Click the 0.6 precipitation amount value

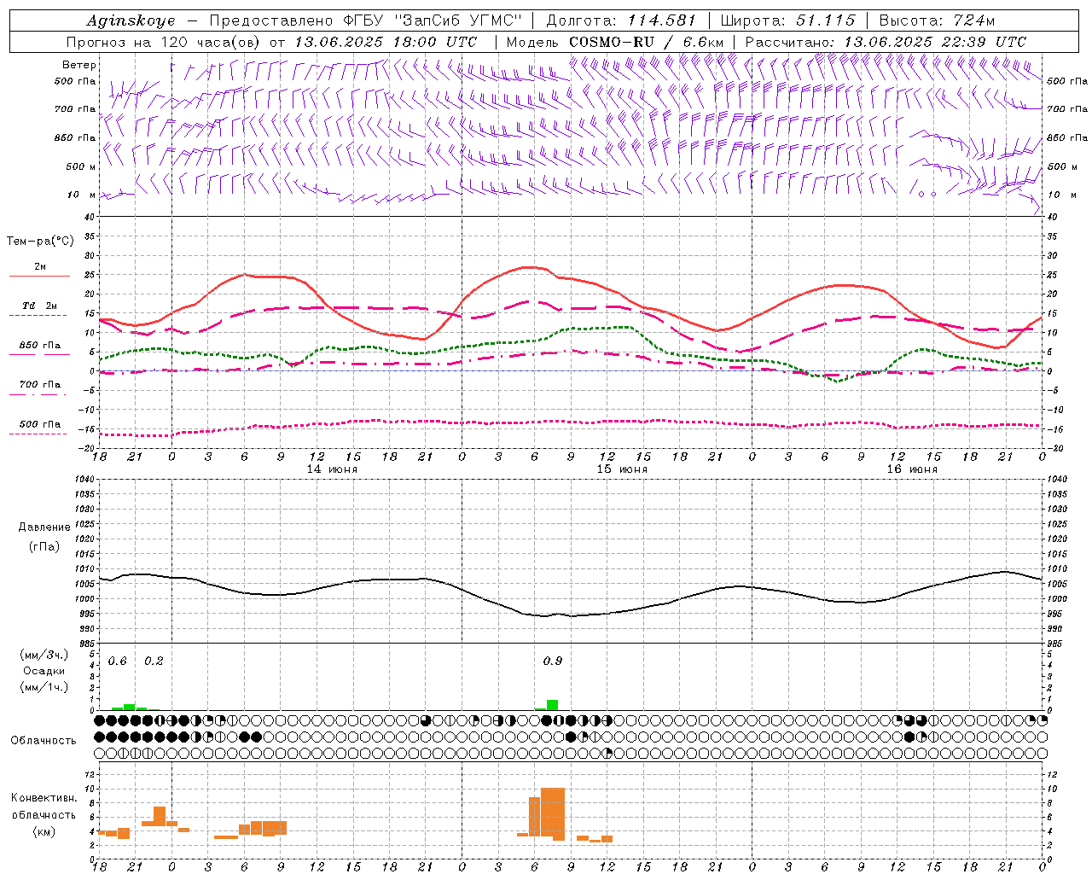pos(118,661)
